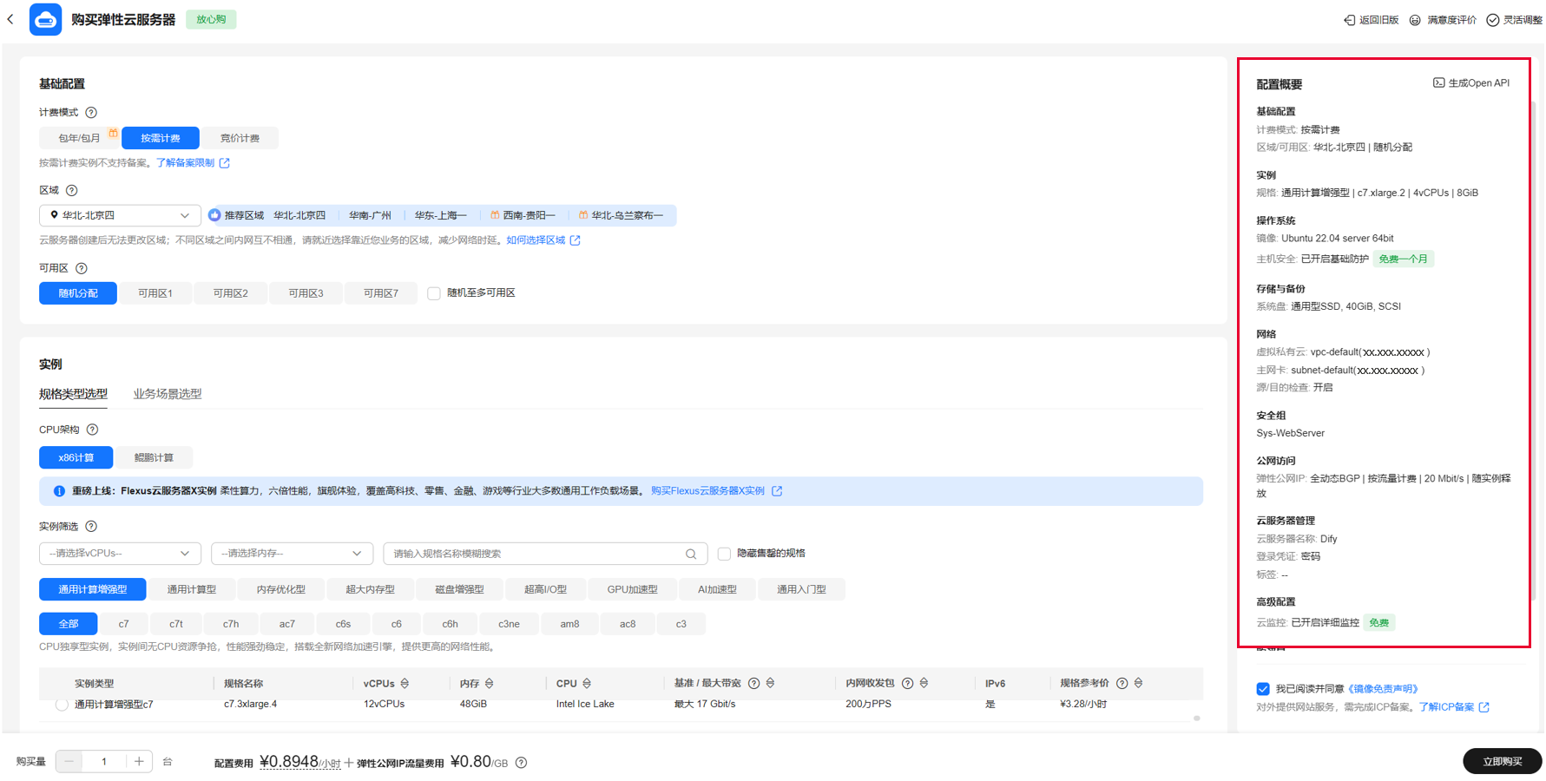Select 包年/包月 billing mode

[79, 138]
